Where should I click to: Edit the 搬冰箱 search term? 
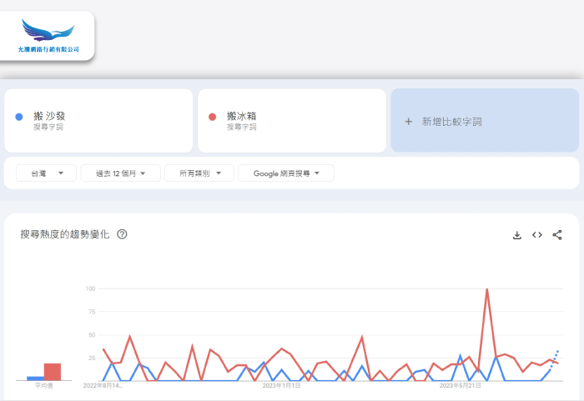(x=242, y=116)
